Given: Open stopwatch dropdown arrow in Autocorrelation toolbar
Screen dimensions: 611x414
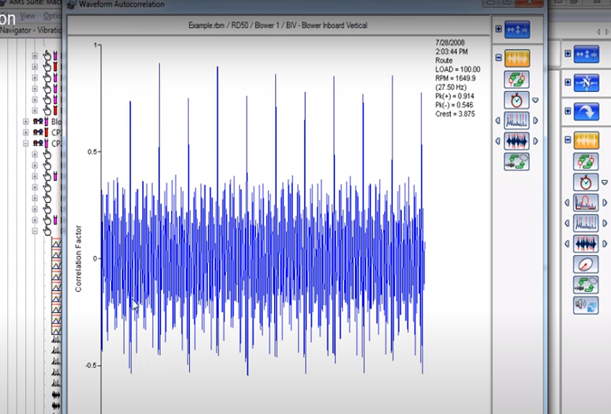Looking at the screenshot, I should [536, 100].
